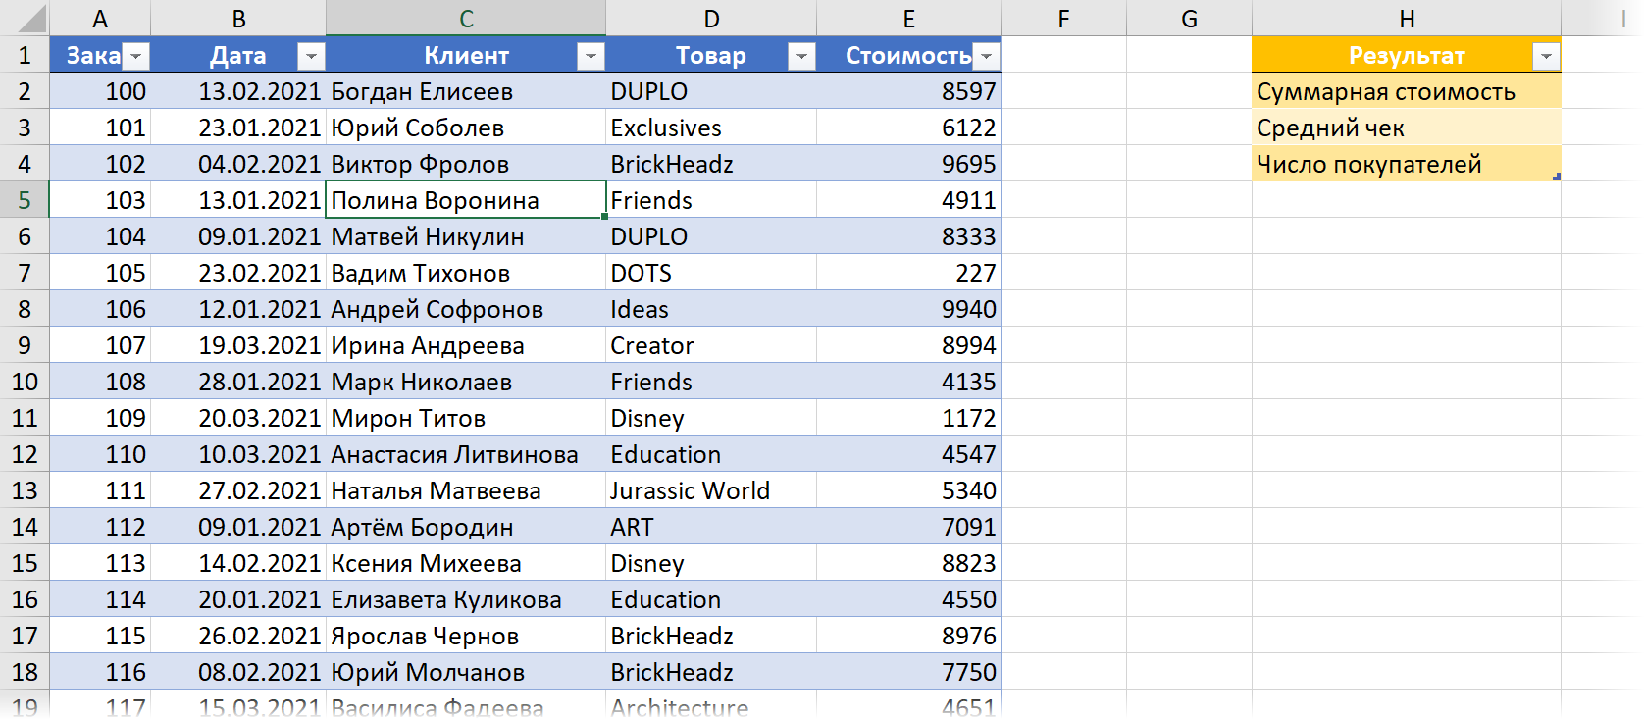Select column G header
The height and width of the screenshot is (719, 1644).
[1189, 19]
